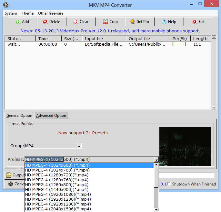Click the output path input field
The width and height of the screenshot is (221, 212).
point(186,175)
